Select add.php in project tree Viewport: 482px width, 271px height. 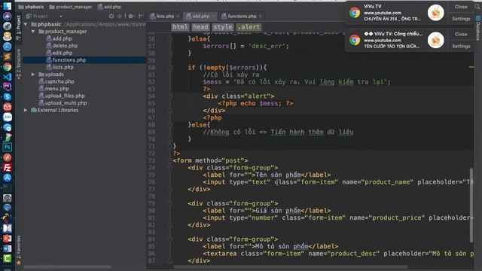pos(62,38)
